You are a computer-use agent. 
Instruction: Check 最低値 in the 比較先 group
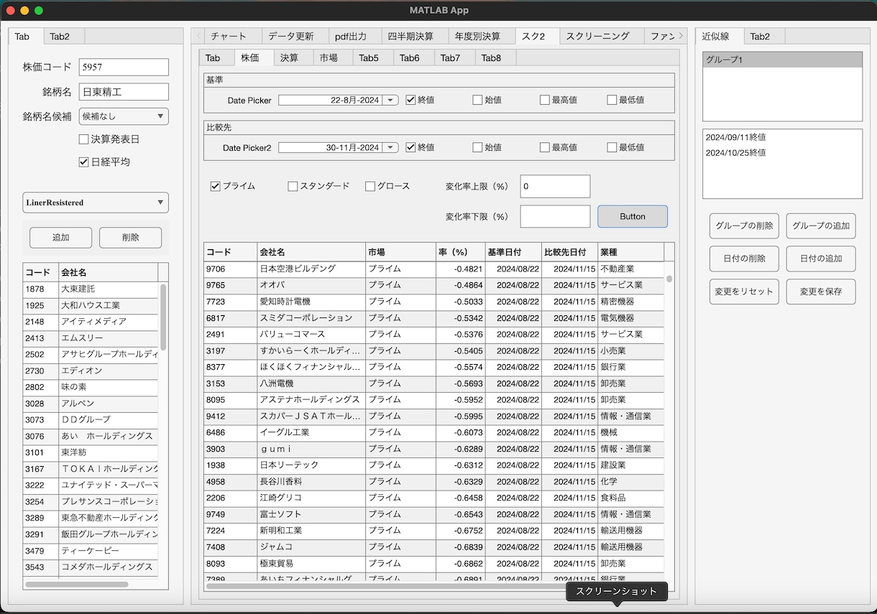(x=612, y=147)
